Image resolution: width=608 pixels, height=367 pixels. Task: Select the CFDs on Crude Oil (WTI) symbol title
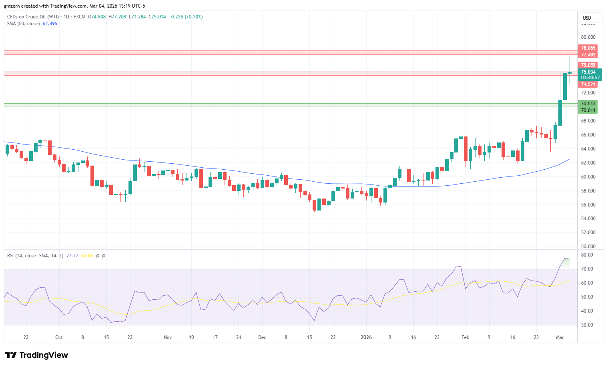(x=33, y=17)
